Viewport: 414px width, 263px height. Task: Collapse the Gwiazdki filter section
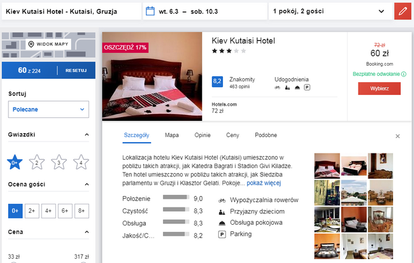click(x=87, y=134)
